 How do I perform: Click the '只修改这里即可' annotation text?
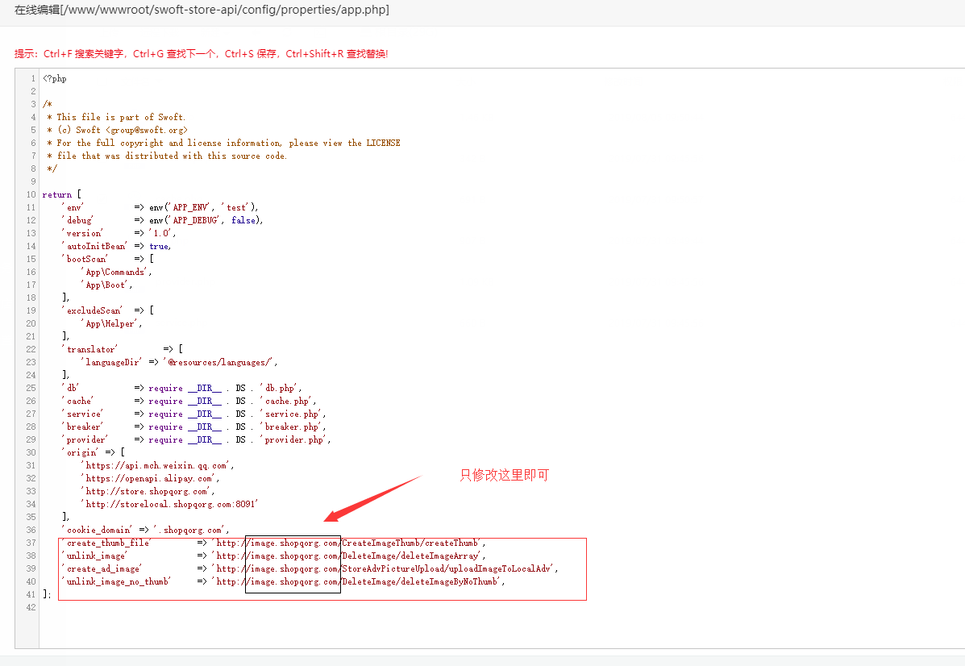(503, 475)
